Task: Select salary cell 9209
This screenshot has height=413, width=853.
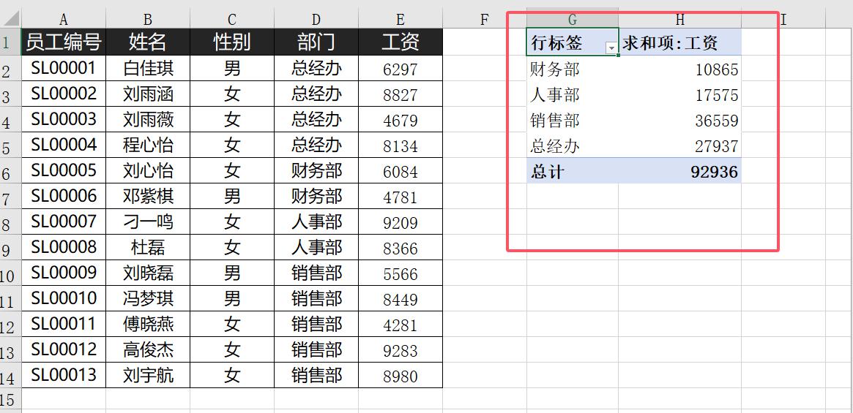Action: coord(401,221)
